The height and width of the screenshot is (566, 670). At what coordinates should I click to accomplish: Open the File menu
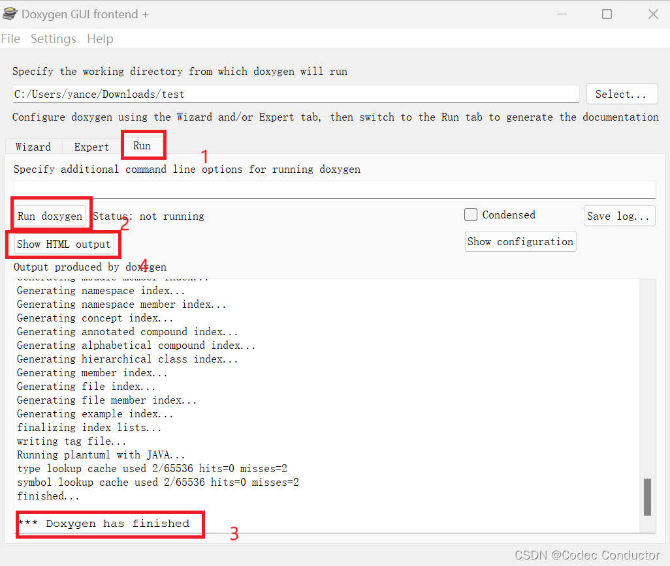(10, 39)
